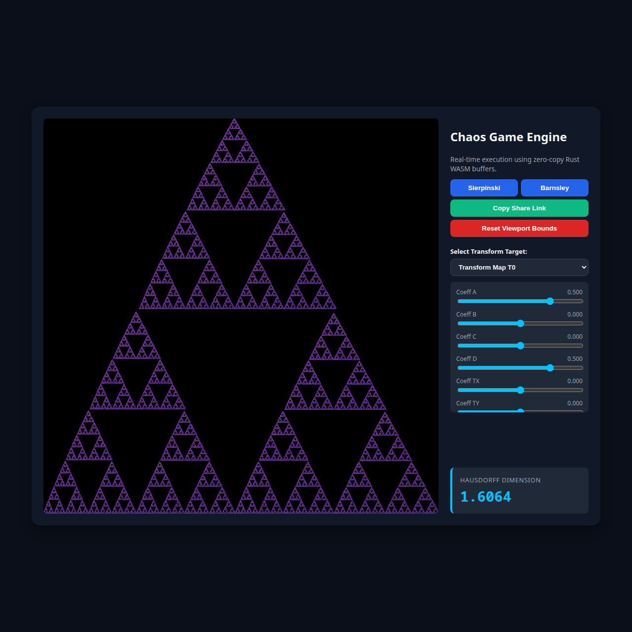Click the HAUSDORFF DIMENSION label
This screenshot has width=632, height=632.
click(500, 480)
